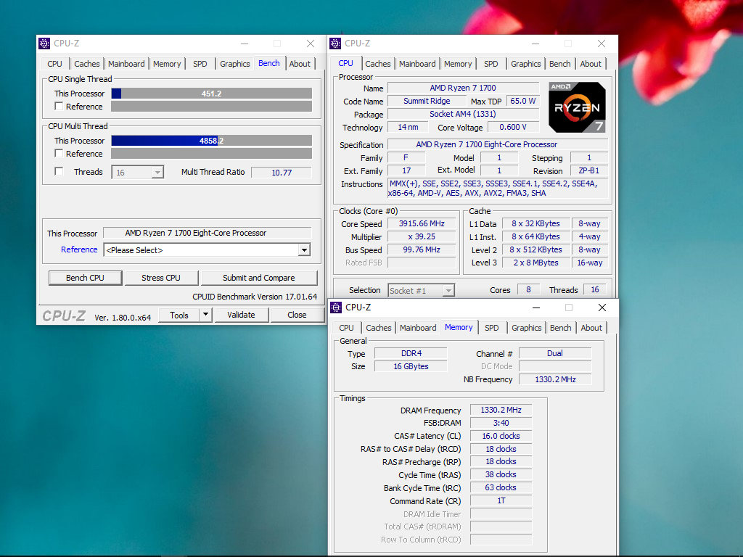
Task: Click the Channel # value Dual
Action: click(555, 353)
